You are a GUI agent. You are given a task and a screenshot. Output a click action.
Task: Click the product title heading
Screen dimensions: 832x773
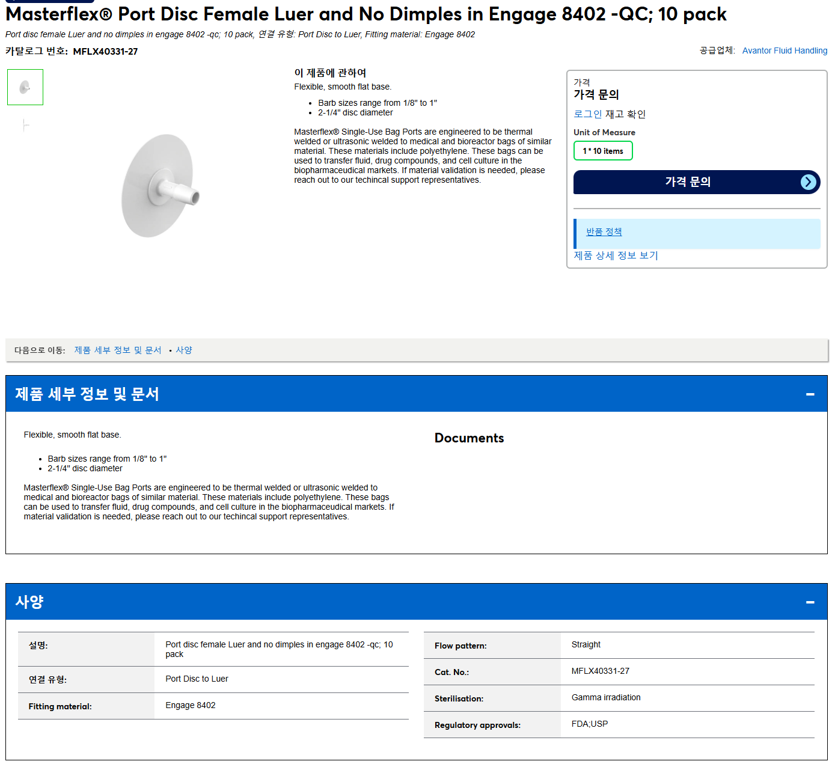click(x=366, y=14)
